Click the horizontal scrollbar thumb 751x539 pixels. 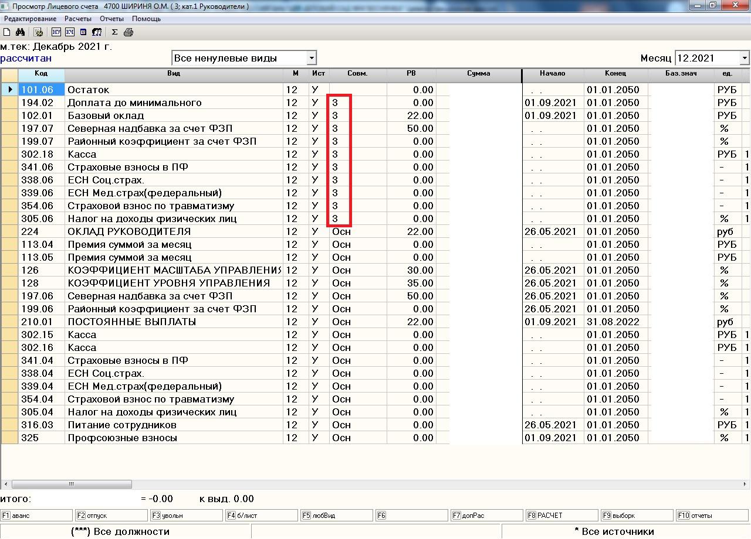tap(72, 485)
